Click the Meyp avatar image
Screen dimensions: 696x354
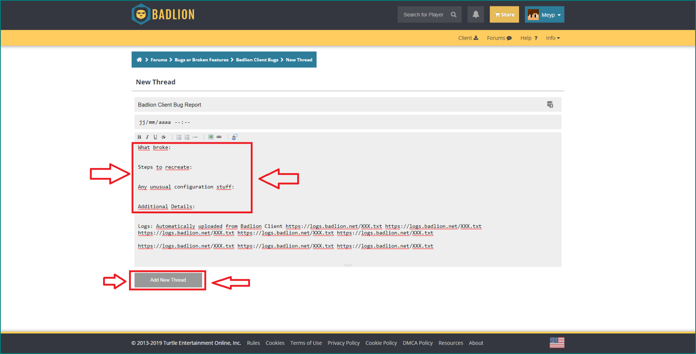pos(533,15)
